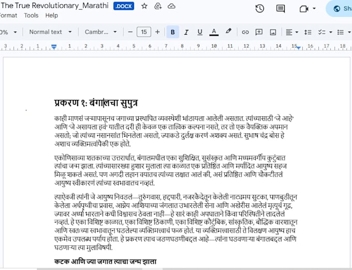Open the highlight color pen tool
This screenshot has height=270, width=352.
point(228,32)
